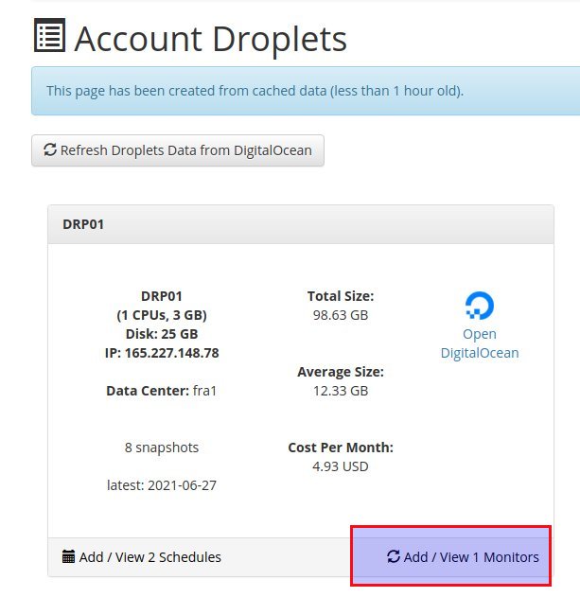Click the calendar icon next to Schedules
The image size is (580, 597).
68,556
